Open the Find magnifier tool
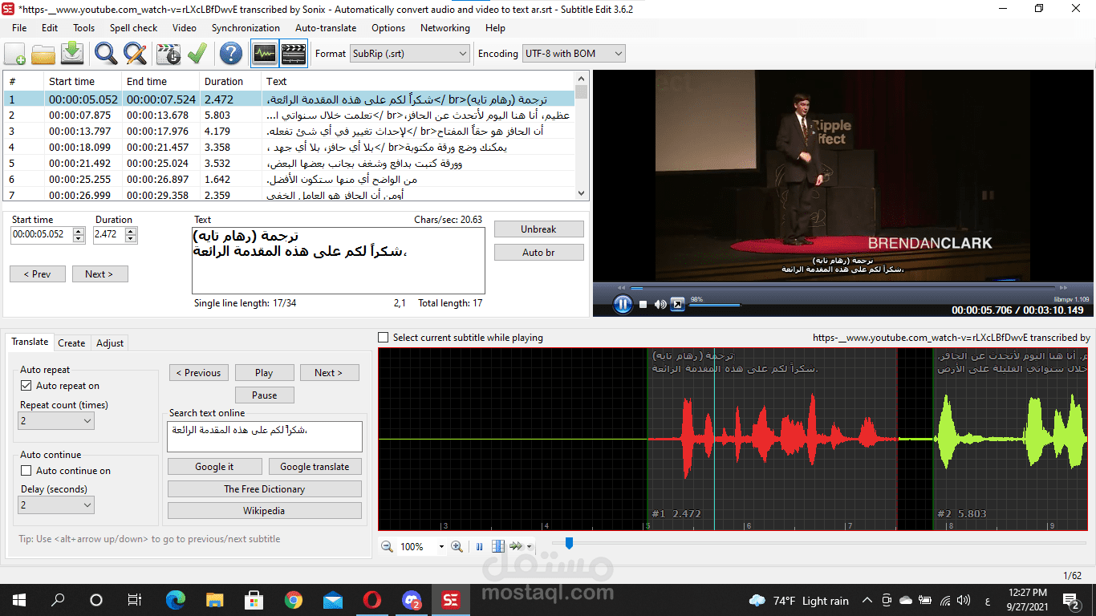This screenshot has width=1096, height=616. click(106, 54)
